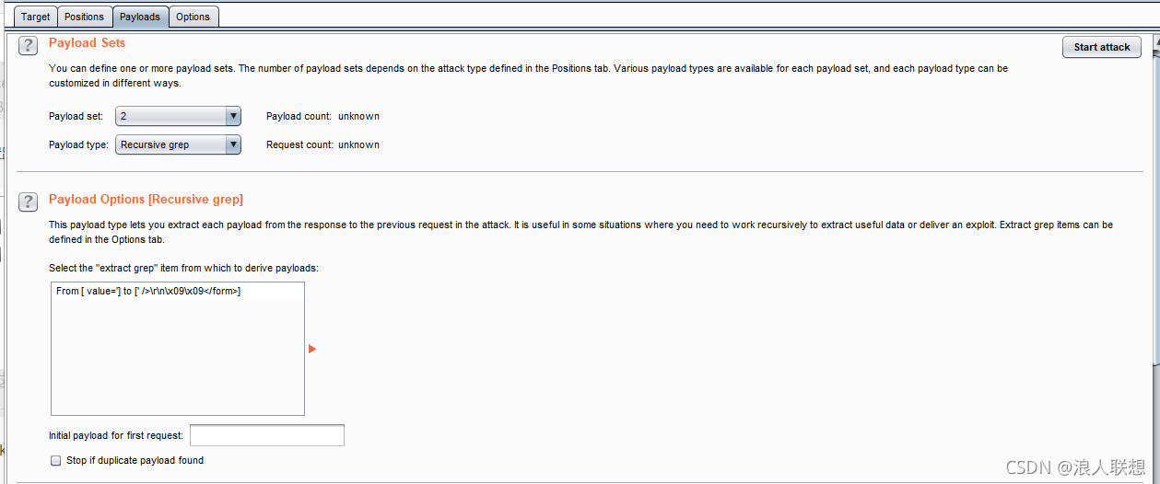Click the Request count unknown label
The height and width of the screenshot is (484, 1160).
pos(322,144)
